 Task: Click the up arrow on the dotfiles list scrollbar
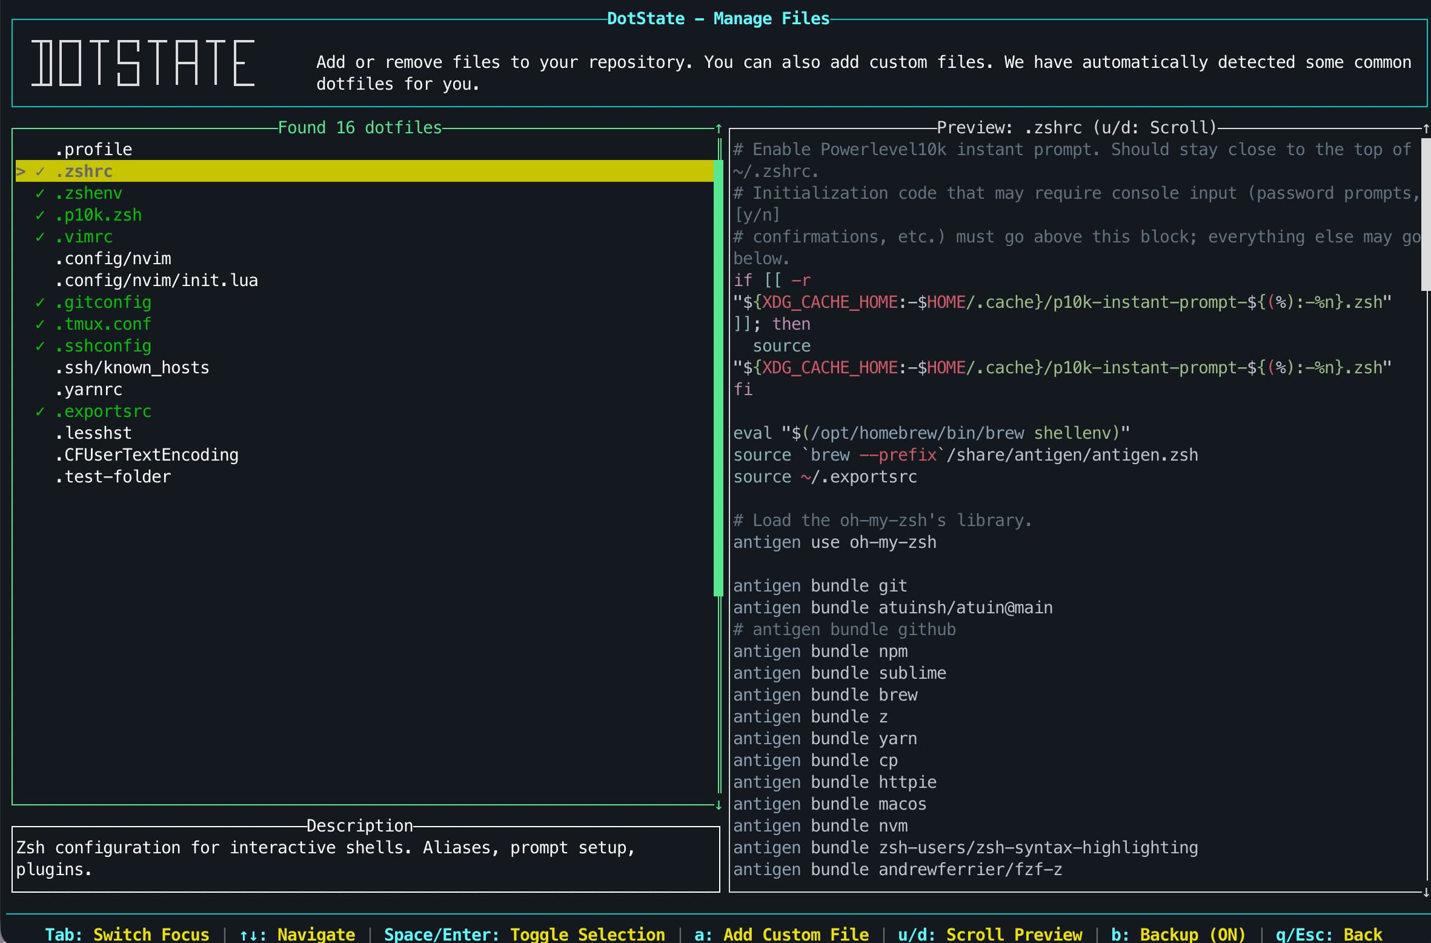coord(719,128)
